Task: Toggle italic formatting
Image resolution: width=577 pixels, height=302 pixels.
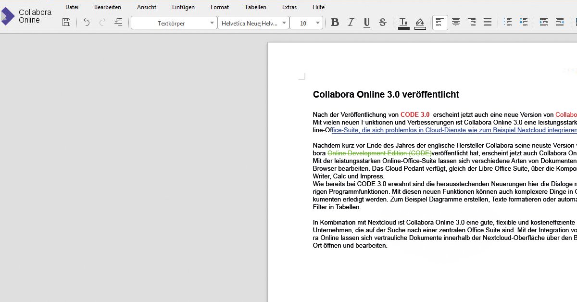Action: pyautogui.click(x=351, y=23)
